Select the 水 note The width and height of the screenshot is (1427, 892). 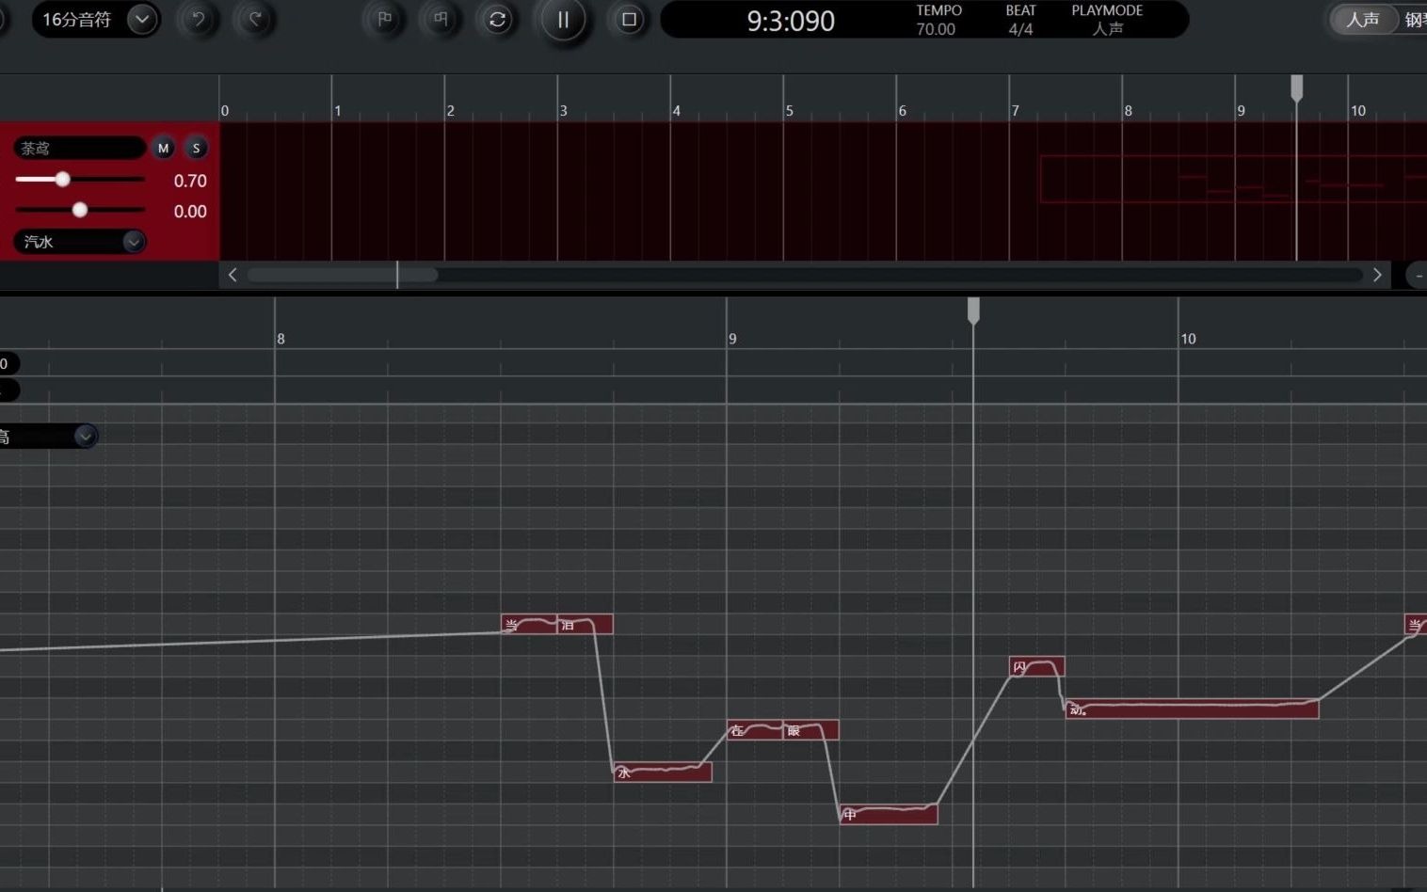(663, 772)
